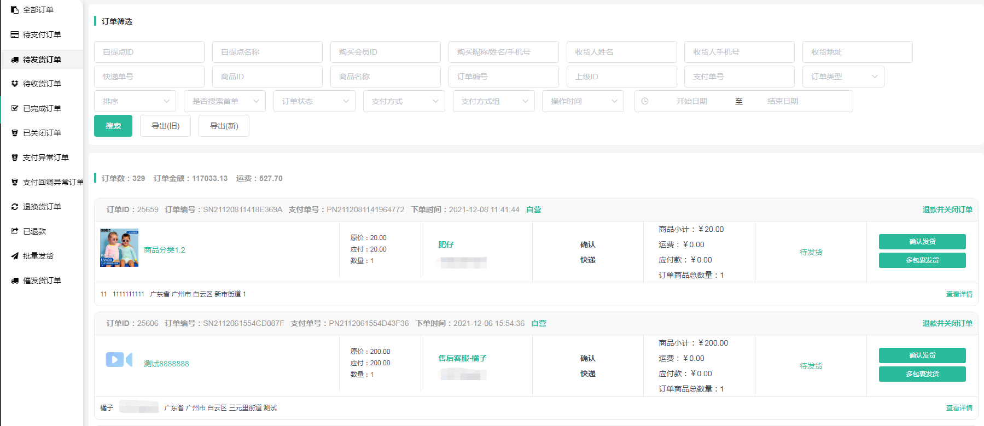984x426 pixels.
Task: Expand the 支付方式 dropdown
Action: tap(404, 101)
